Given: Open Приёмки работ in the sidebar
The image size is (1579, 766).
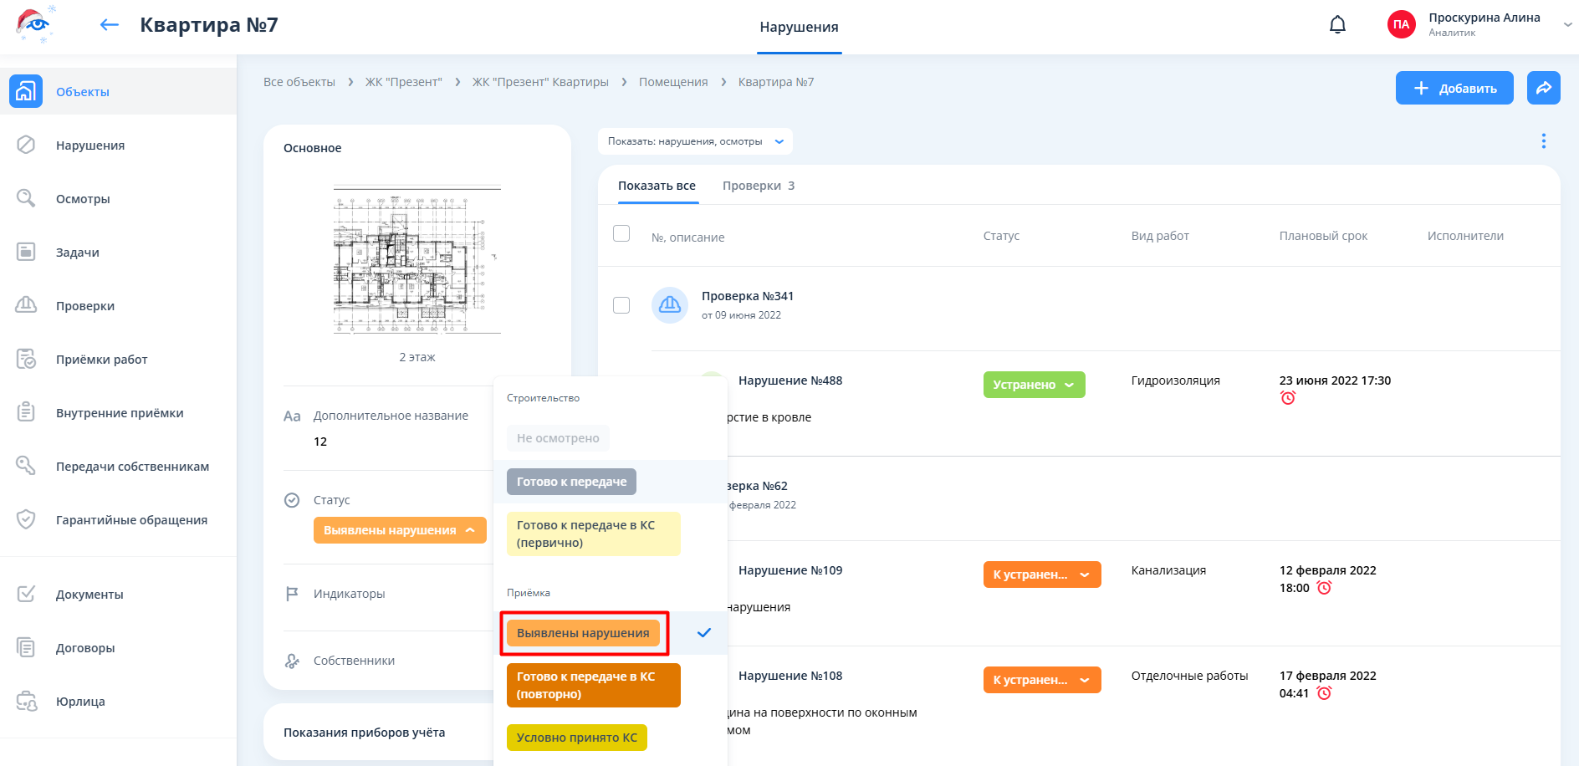Looking at the screenshot, I should pos(101,360).
